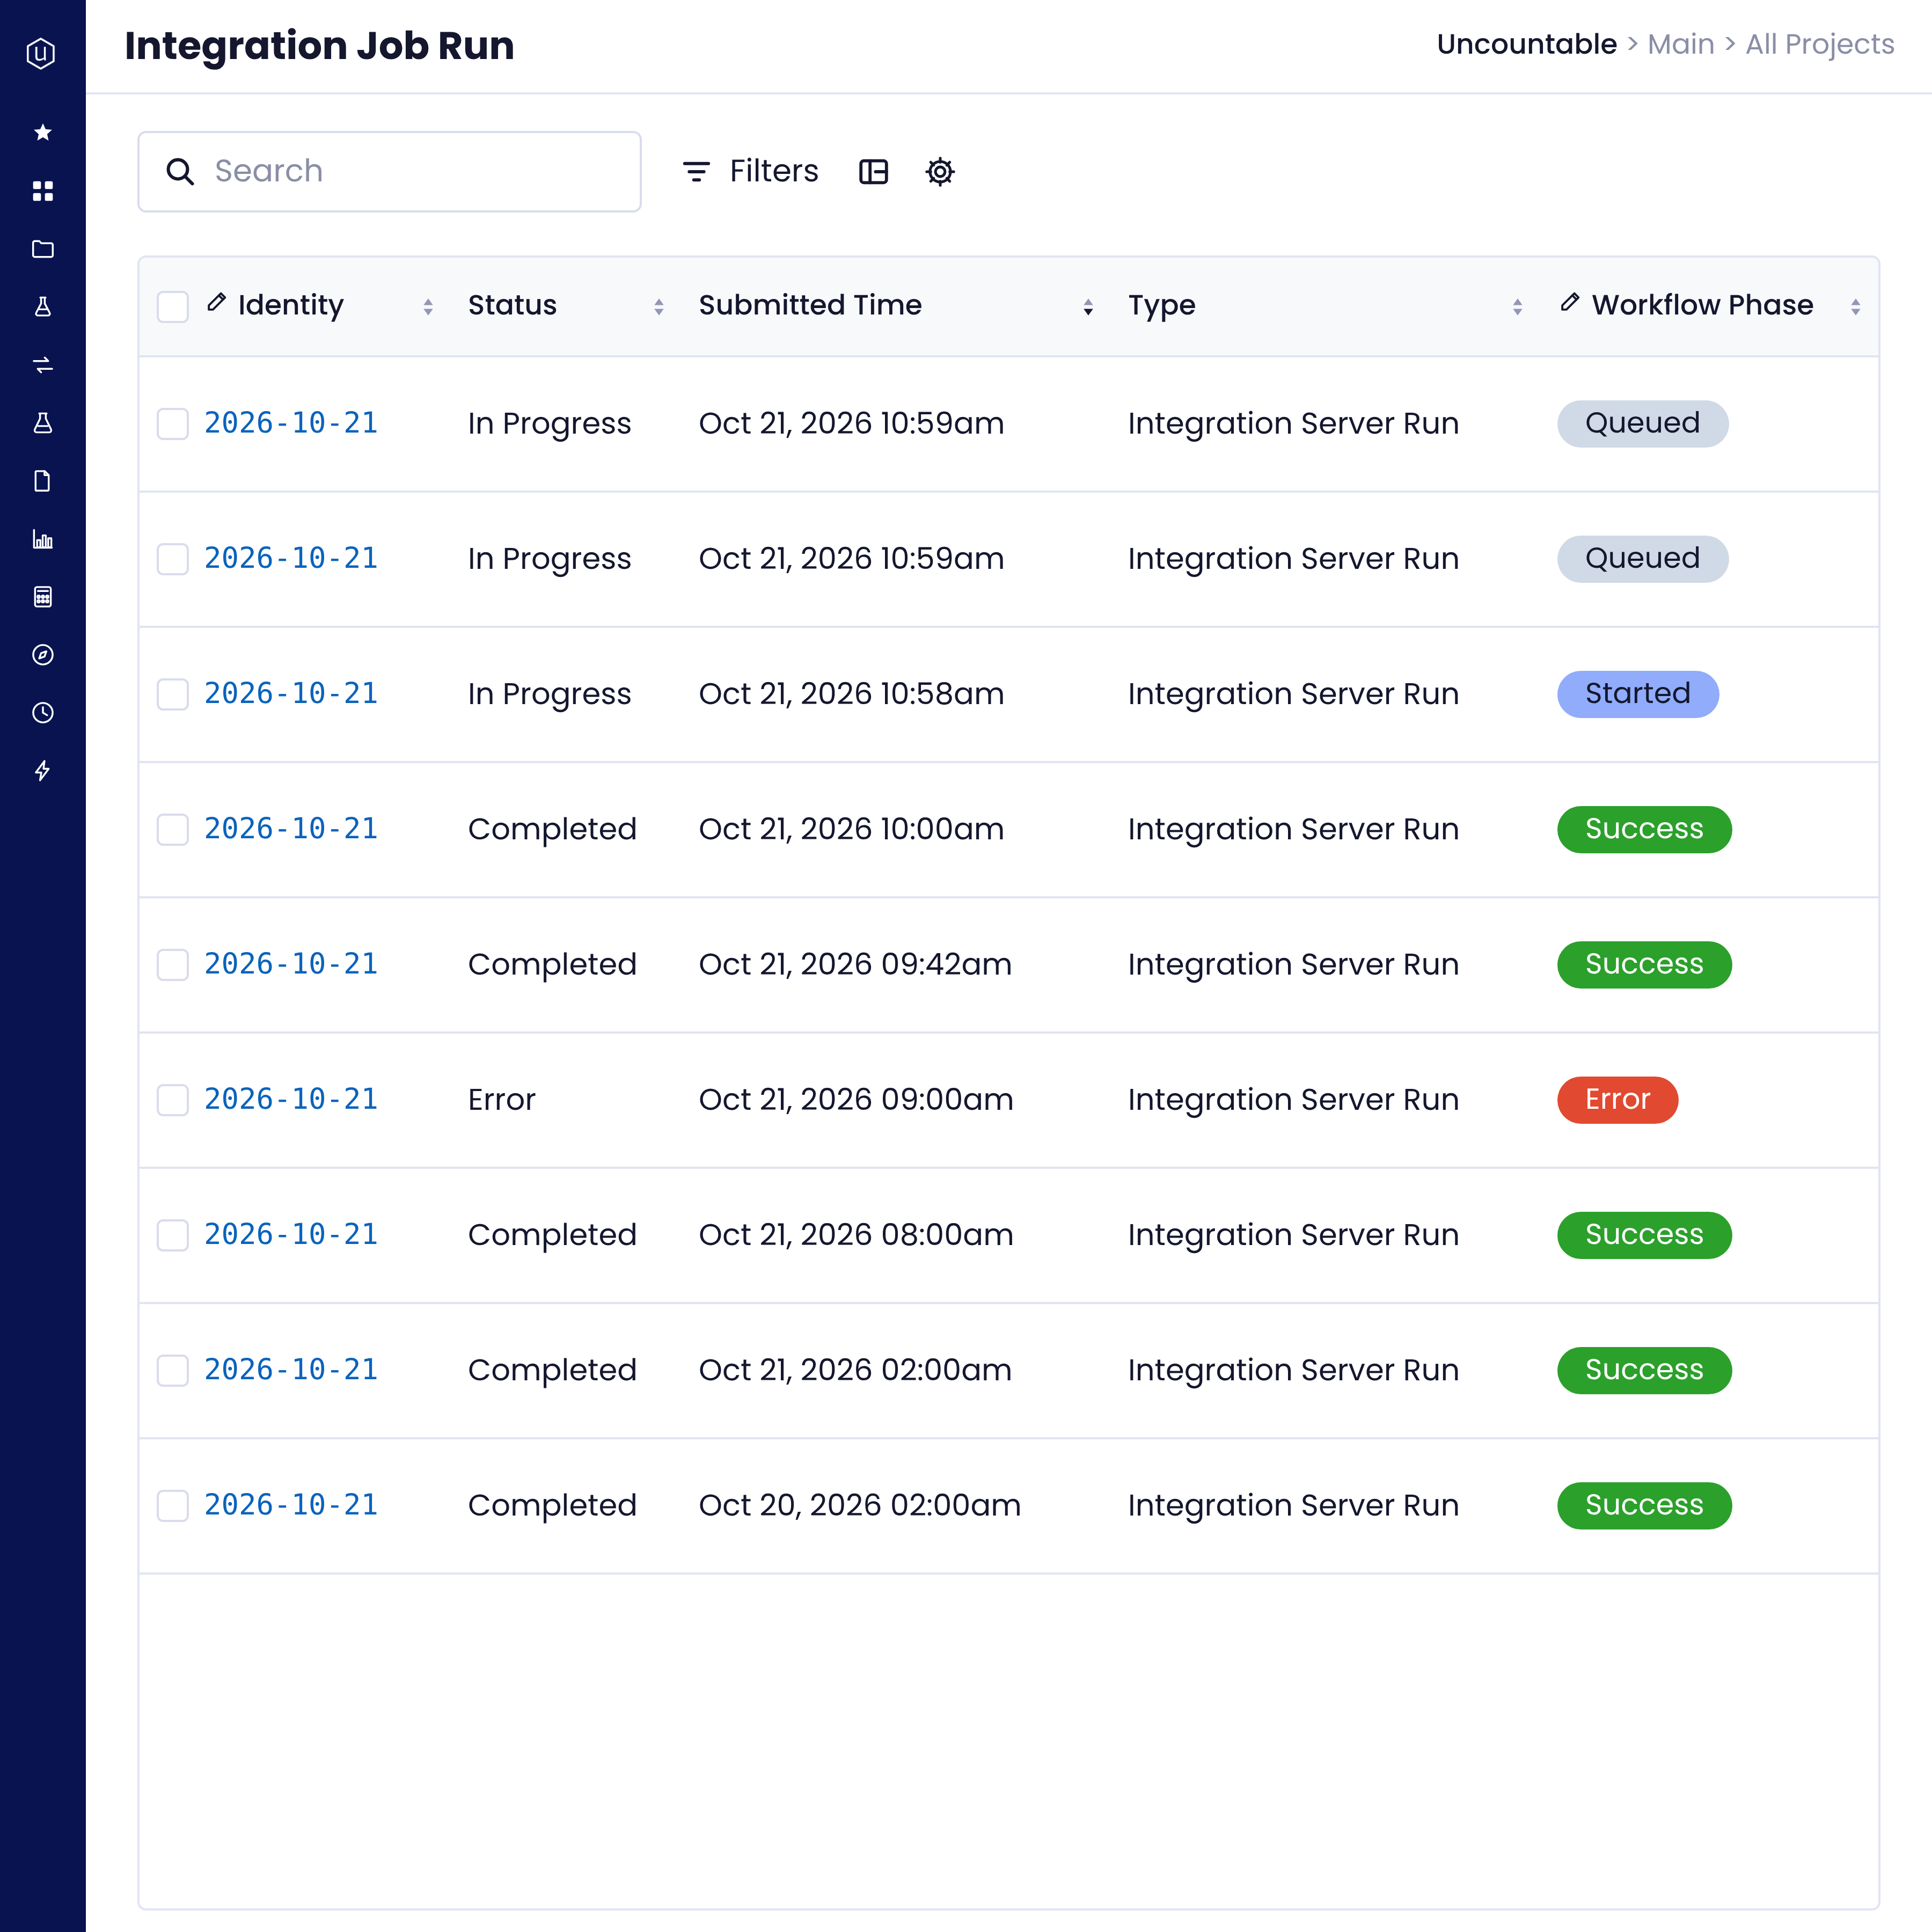Open the folder icon in sidebar
1932x1932 pixels.
42,249
